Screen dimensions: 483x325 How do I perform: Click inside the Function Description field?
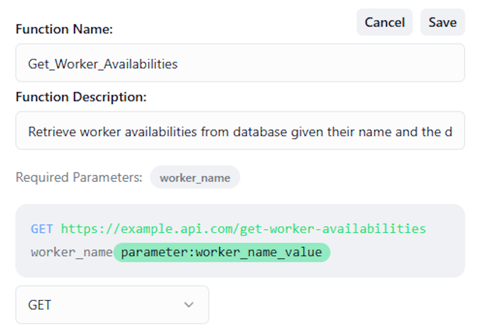click(240, 131)
